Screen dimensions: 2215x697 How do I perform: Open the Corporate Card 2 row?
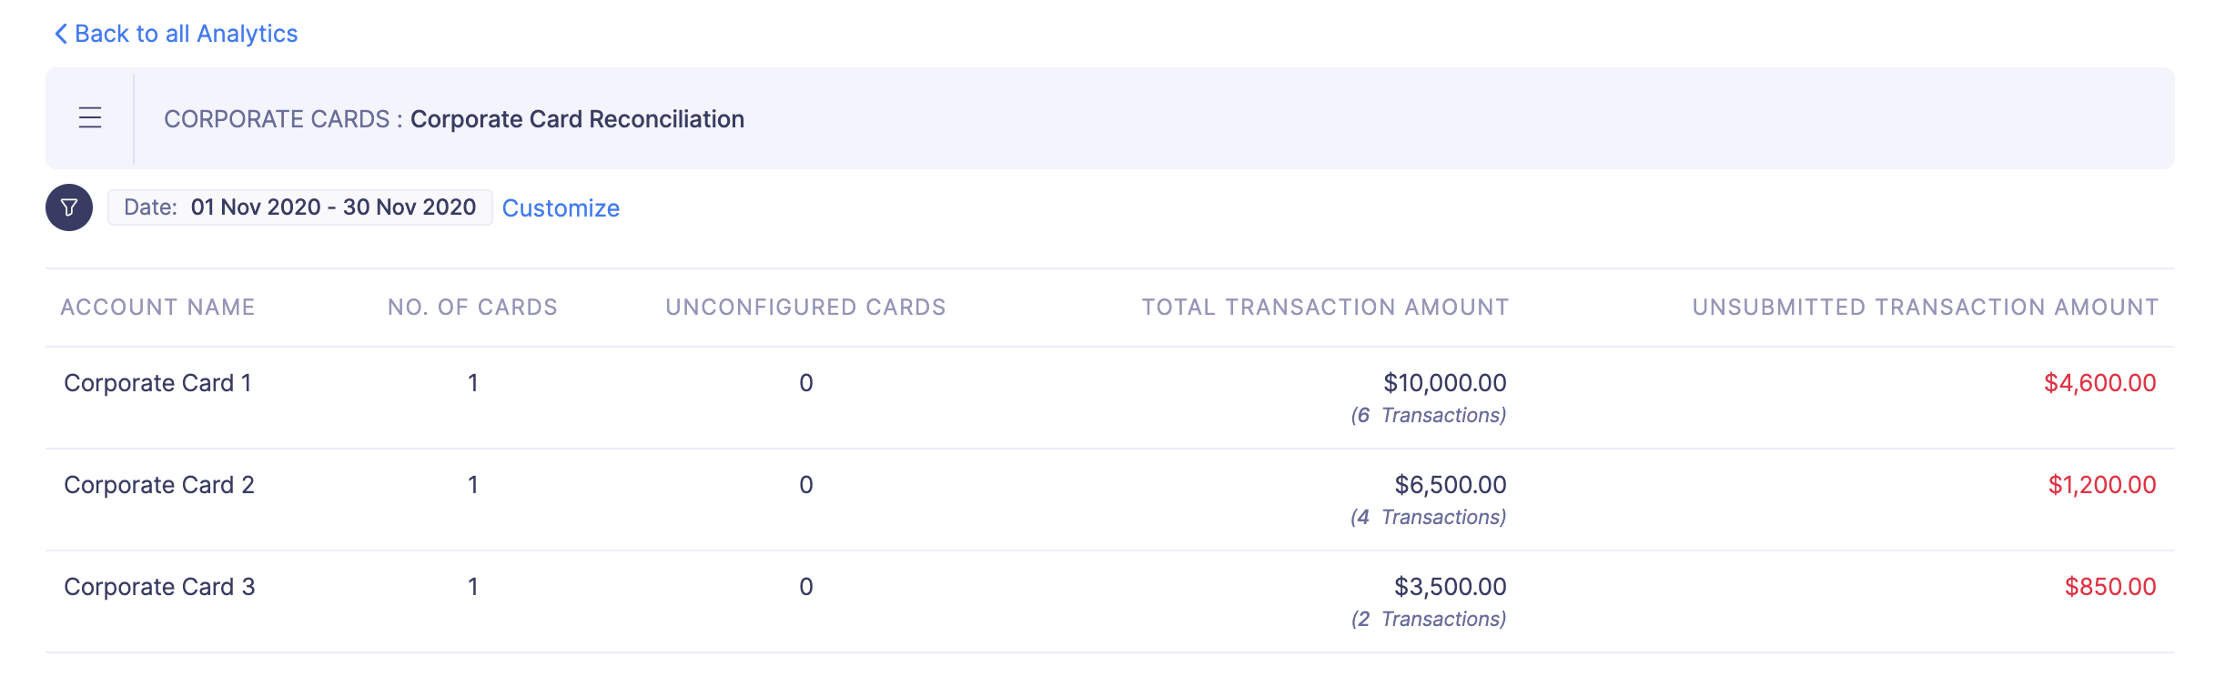point(1110,500)
